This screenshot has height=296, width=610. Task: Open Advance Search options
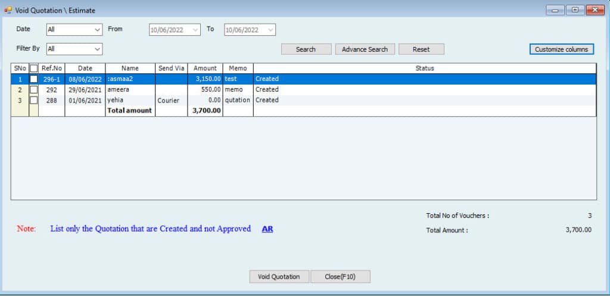point(365,49)
